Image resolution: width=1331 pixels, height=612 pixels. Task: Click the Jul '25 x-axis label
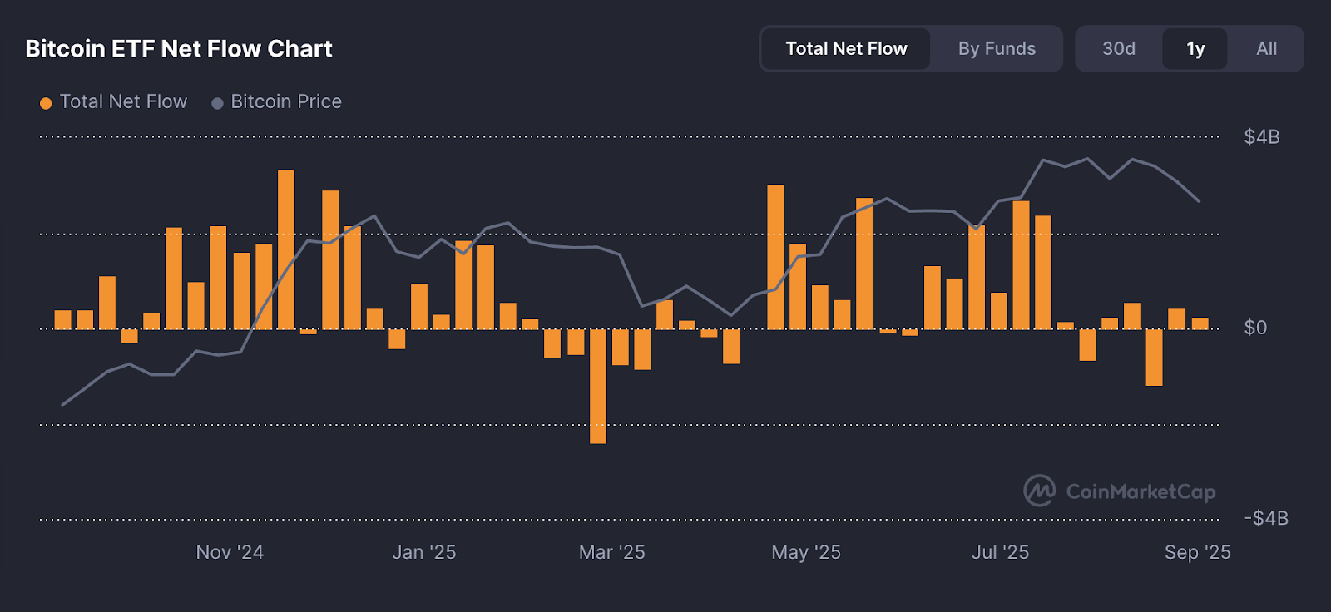[1000, 552]
